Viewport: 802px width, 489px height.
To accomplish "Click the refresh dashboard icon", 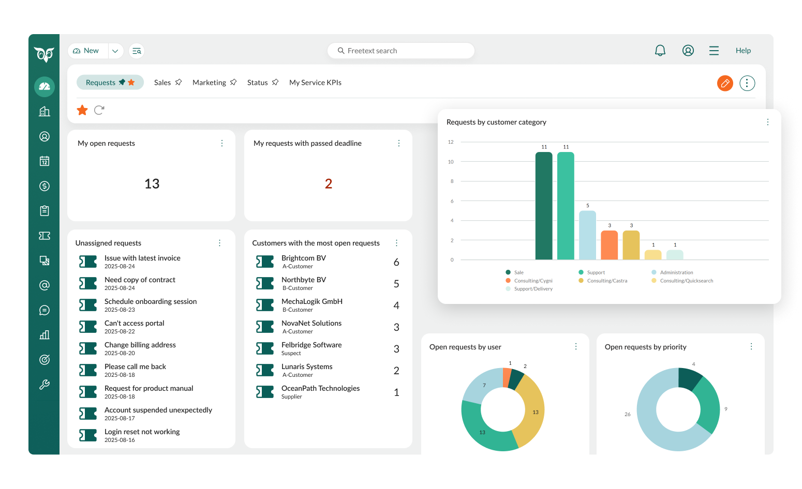I will (x=99, y=110).
